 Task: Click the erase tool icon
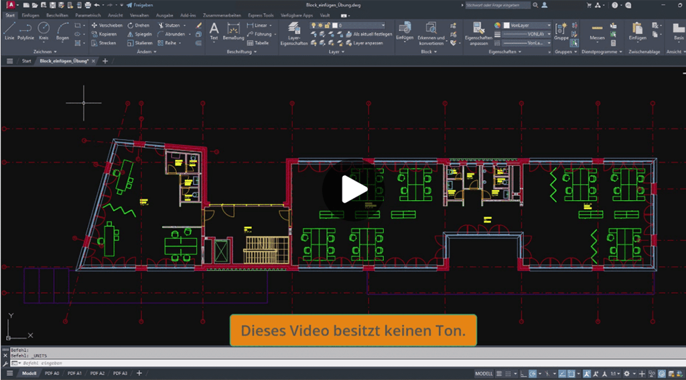pyautogui.click(x=199, y=25)
